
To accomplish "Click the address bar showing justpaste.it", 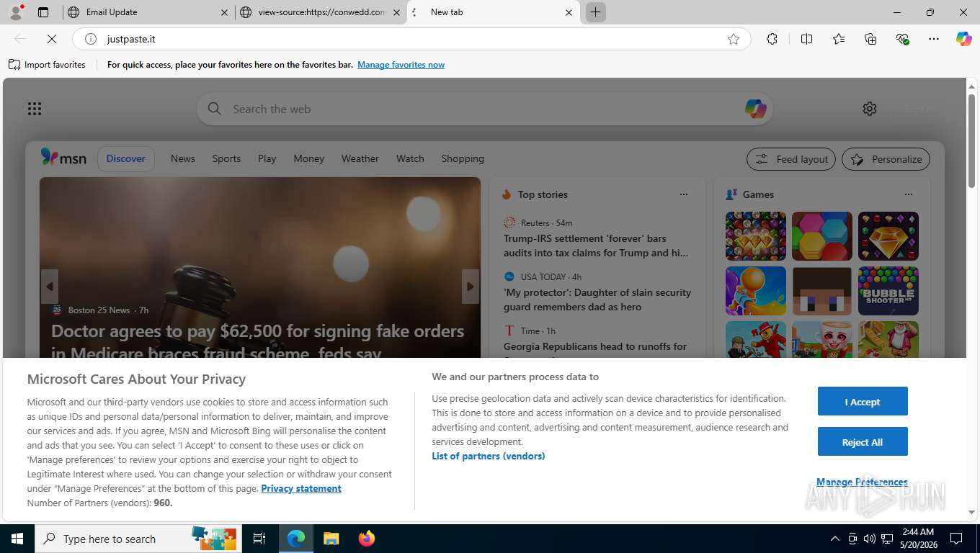I will (411, 39).
